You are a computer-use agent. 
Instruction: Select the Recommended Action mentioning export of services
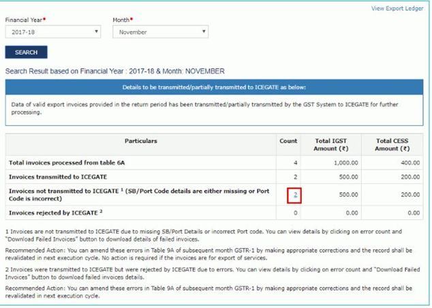pyautogui.click(x=209, y=254)
